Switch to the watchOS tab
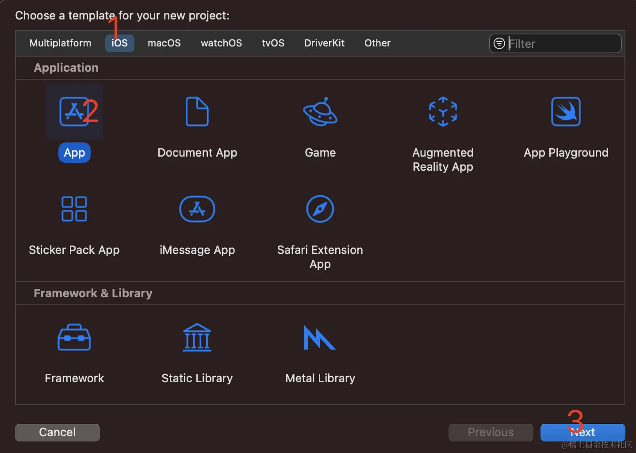Screen dimensions: 636x453 222,43
